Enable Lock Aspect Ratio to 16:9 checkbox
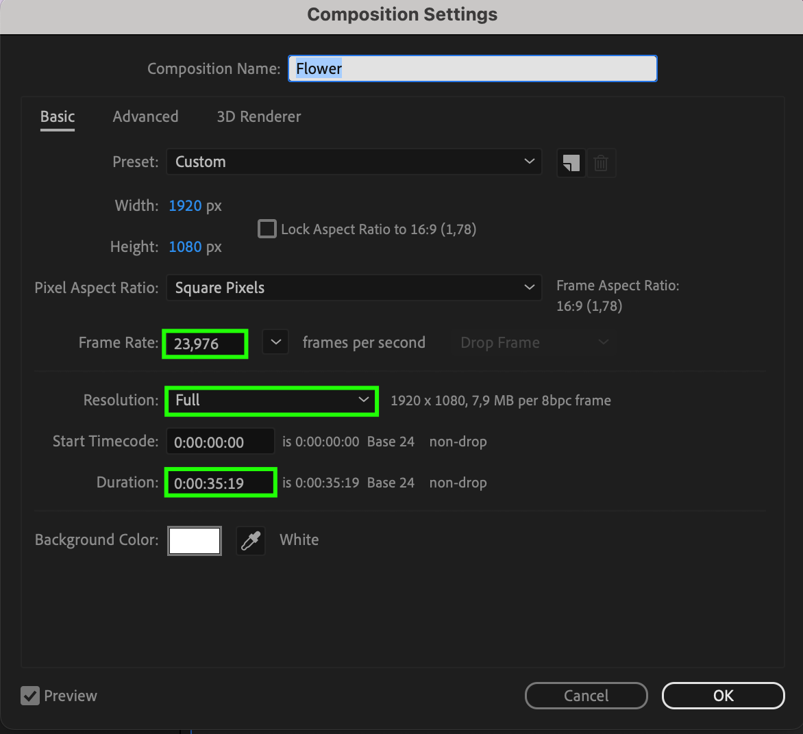 click(267, 229)
